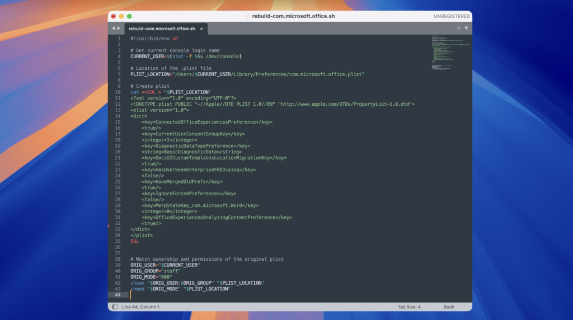
Task: Open the Bash syntax selector
Action: [x=449, y=307]
